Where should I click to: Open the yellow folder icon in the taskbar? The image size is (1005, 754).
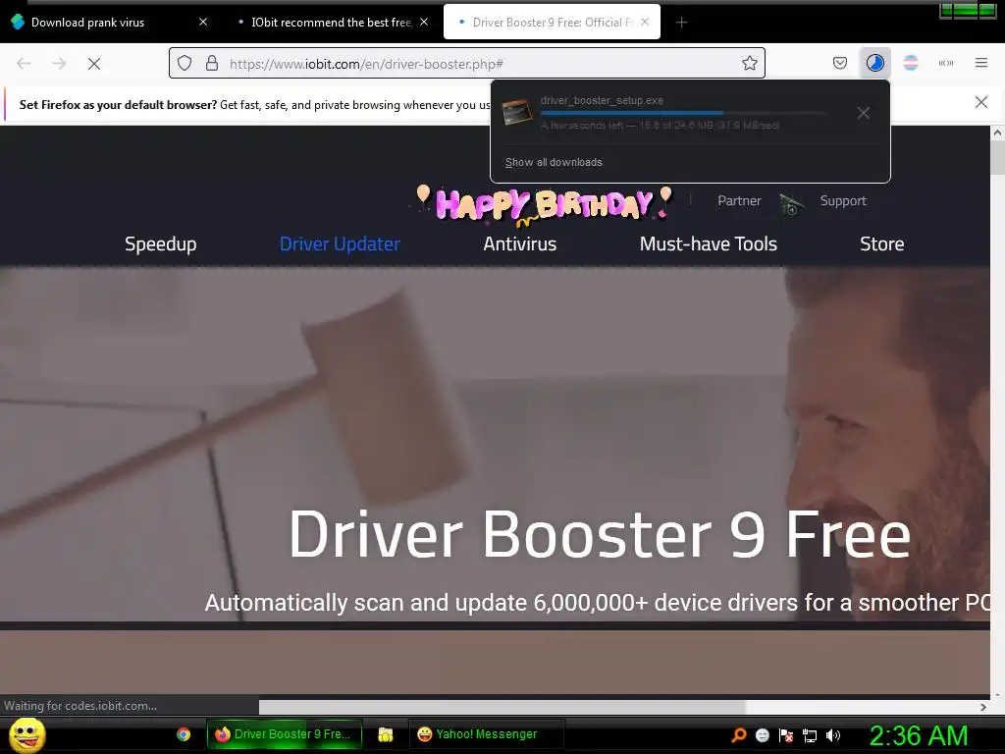[x=385, y=734]
